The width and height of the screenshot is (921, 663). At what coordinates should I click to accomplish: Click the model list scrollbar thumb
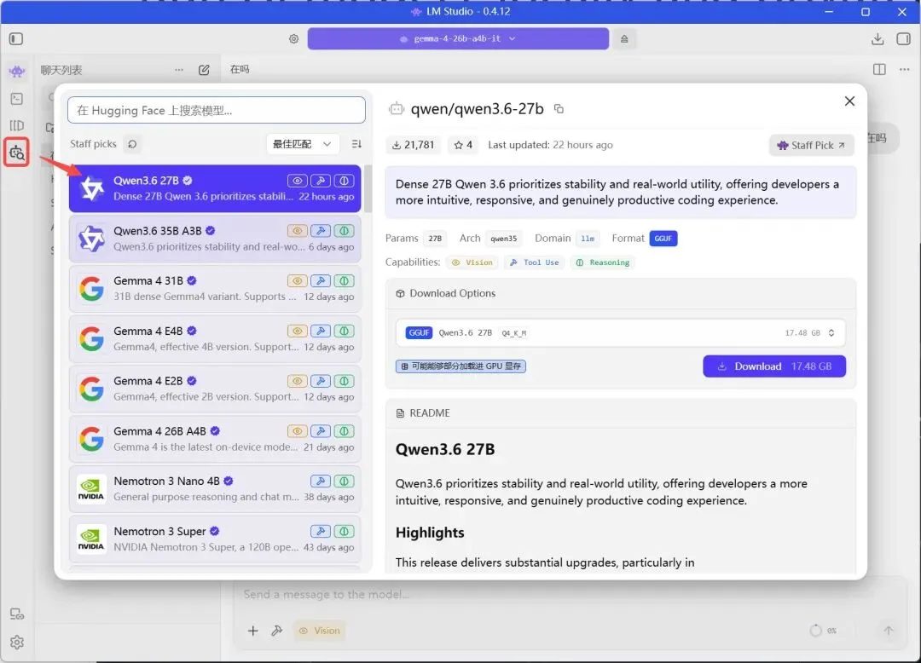pyautogui.click(x=368, y=188)
